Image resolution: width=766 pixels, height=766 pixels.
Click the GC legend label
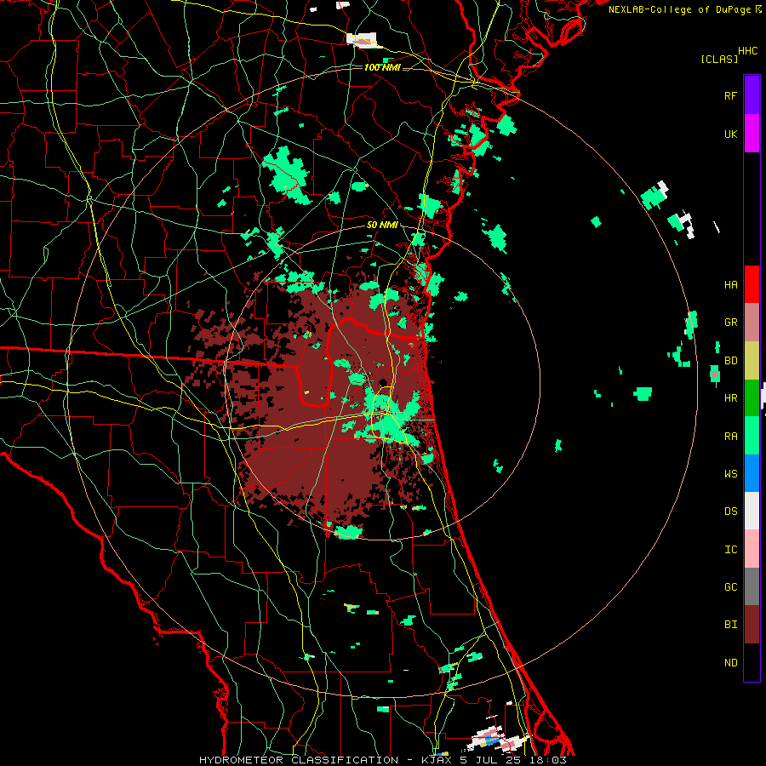(730, 587)
